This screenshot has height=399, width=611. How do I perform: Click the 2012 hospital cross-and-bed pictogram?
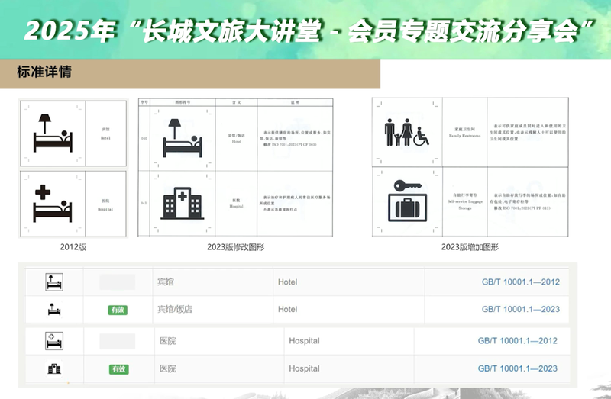53,204
